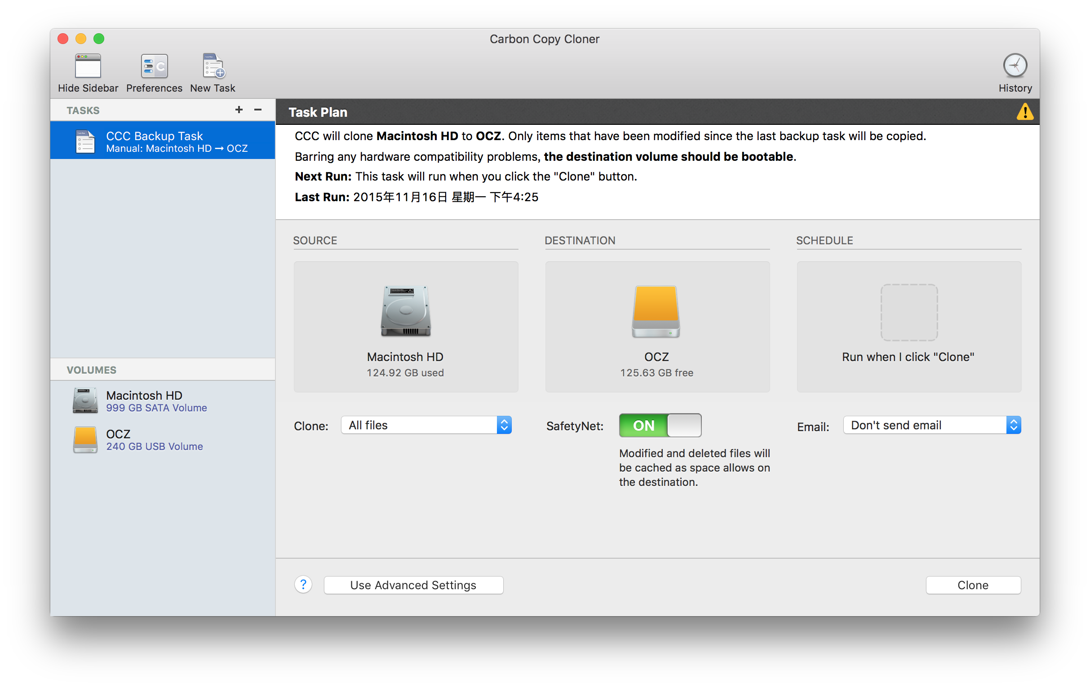This screenshot has height=688, width=1090.
Task: Click the Hide Sidebar toolbar icon
Action: pos(88,67)
